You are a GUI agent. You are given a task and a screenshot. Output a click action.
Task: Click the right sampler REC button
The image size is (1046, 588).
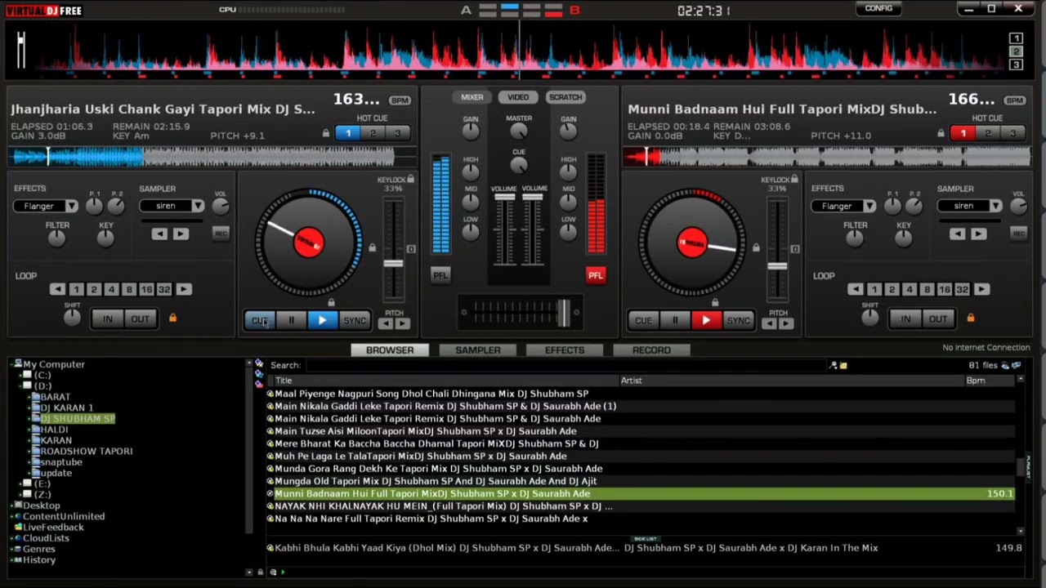pyautogui.click(x=1018, y=234)
